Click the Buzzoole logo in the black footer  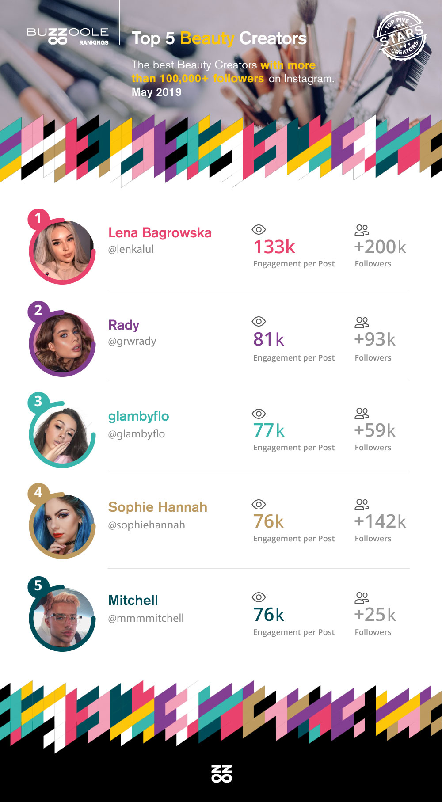[221, 773]
